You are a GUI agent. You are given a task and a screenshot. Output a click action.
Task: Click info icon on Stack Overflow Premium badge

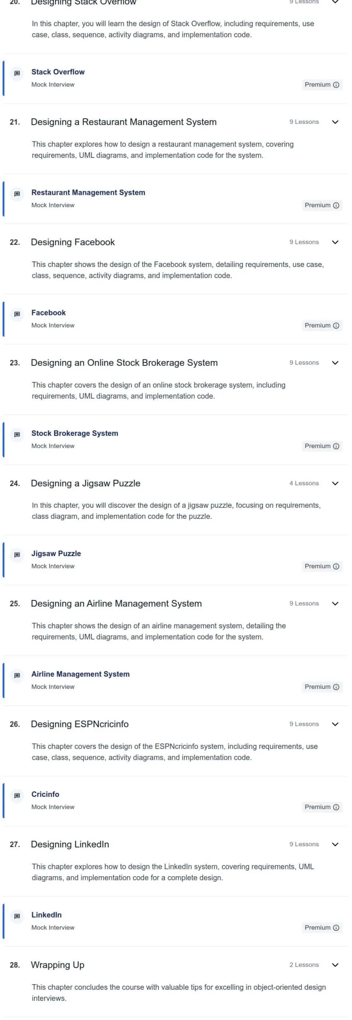(336, 85)
